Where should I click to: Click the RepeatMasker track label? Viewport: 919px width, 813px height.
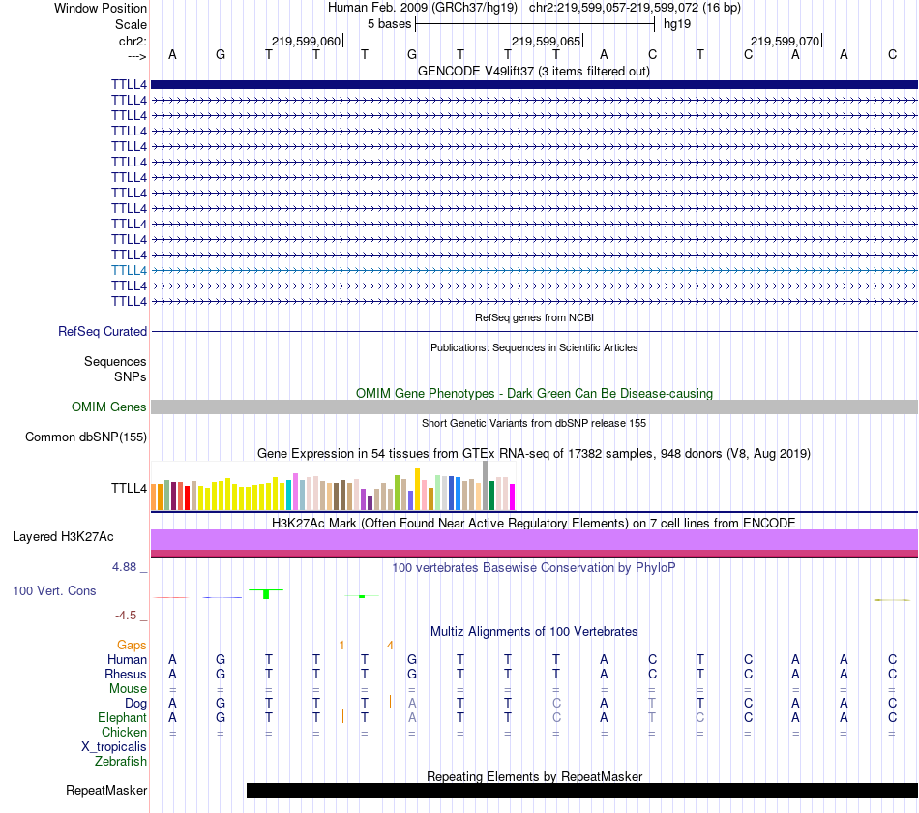coord(106,790)
